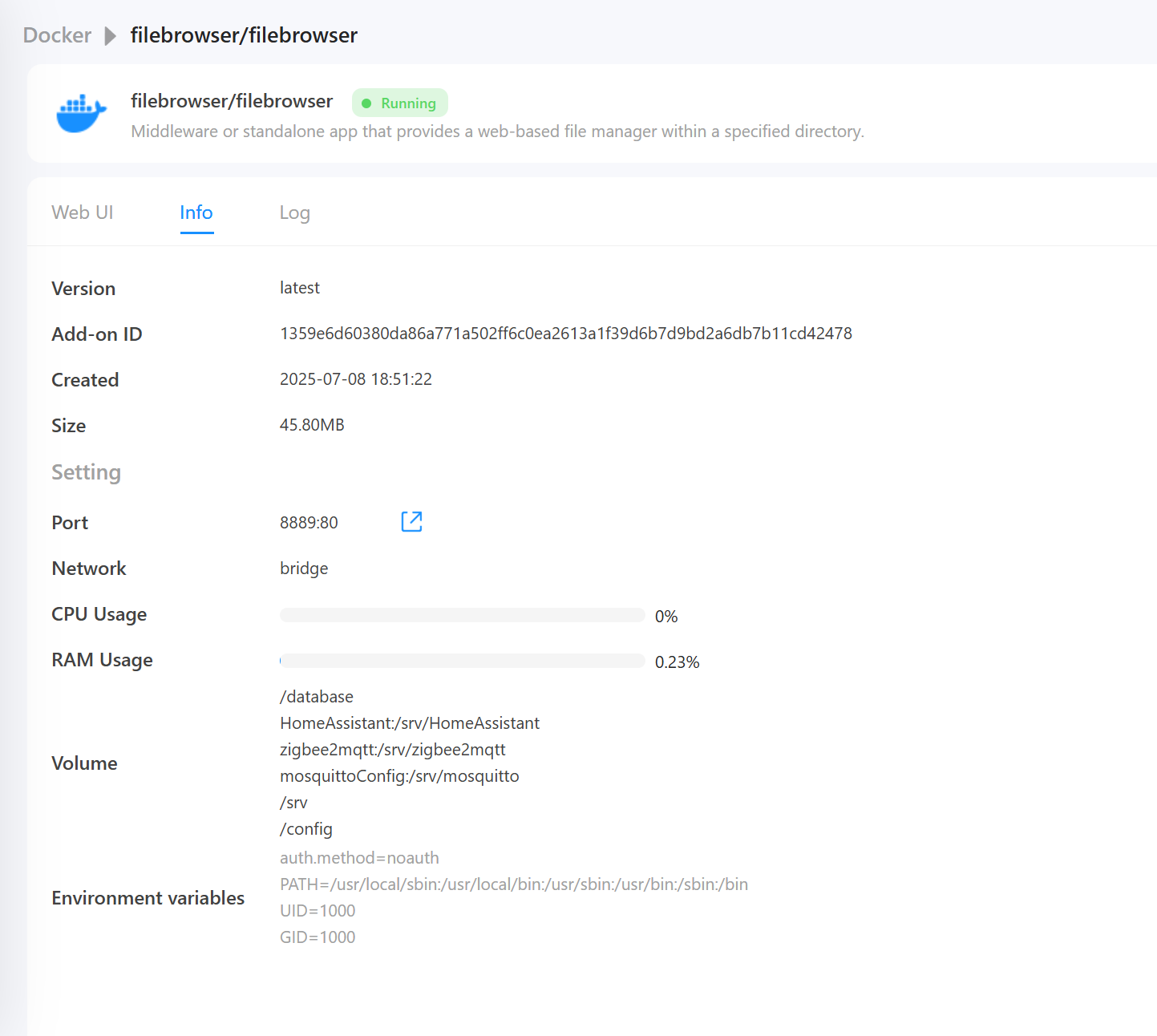Click the Environment variables label
Image resolution: width=1157 pixels, height=1036 pixels.
point(148,898)
